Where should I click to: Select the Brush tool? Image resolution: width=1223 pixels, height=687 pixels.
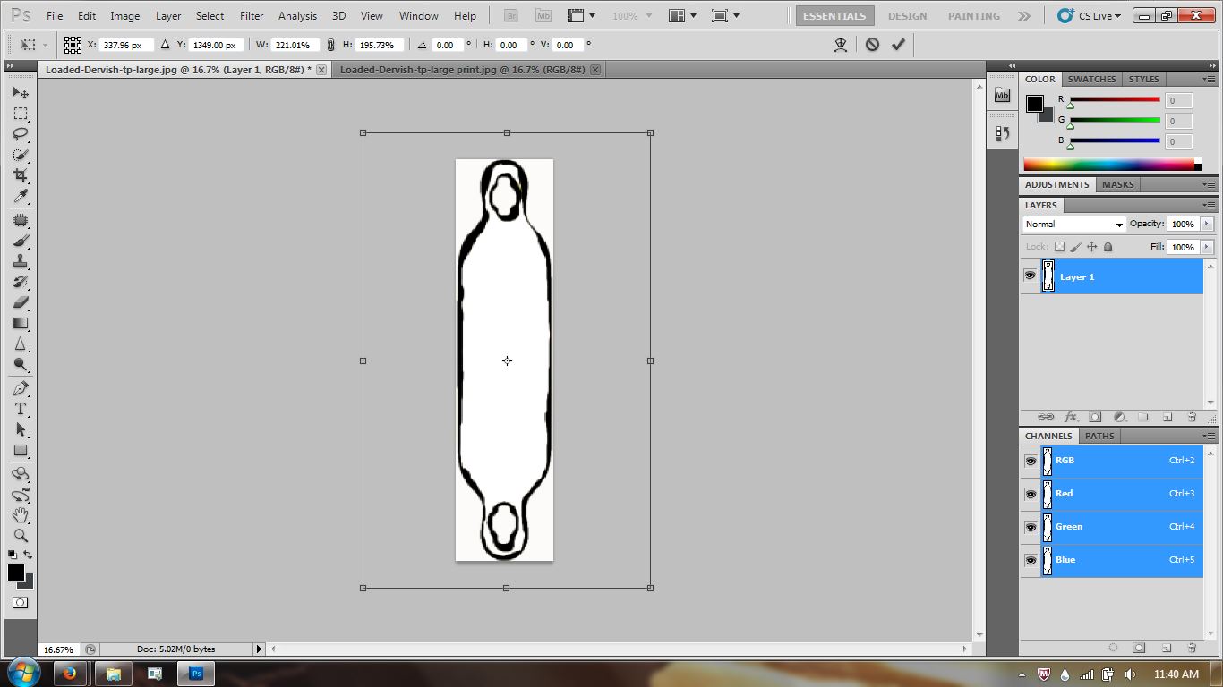(x=21, y=242)
